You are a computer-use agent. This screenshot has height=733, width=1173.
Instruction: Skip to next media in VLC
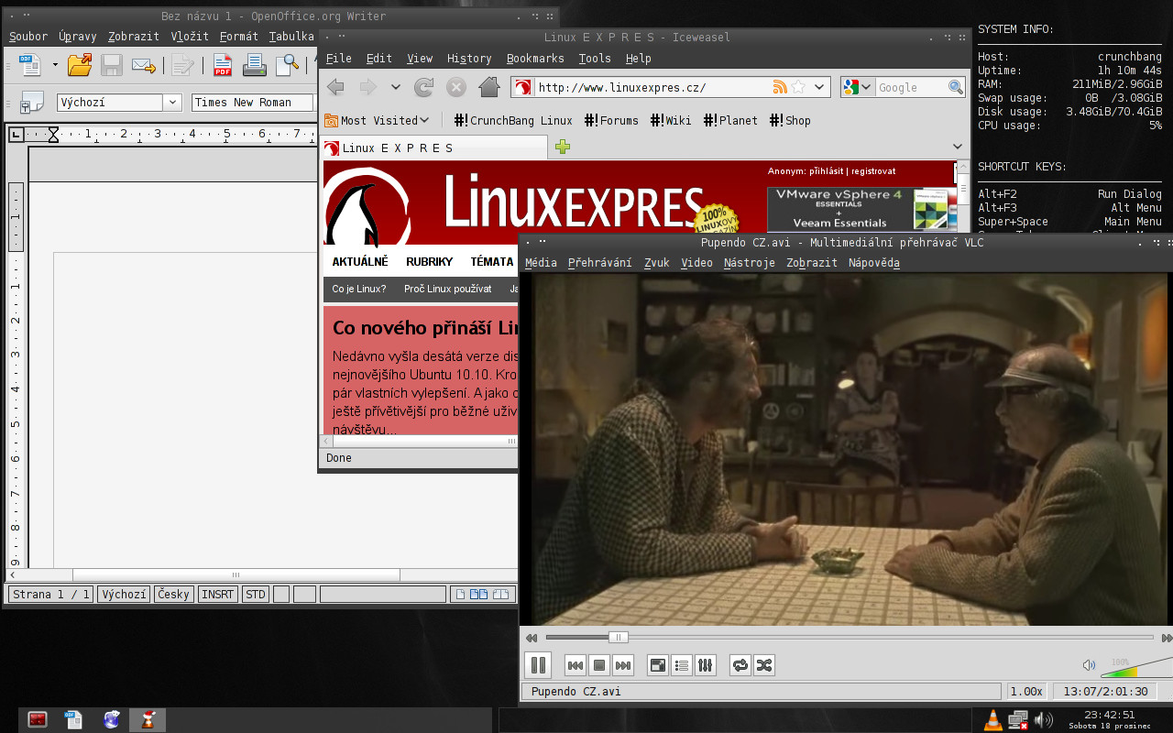[x=623, y=665]
